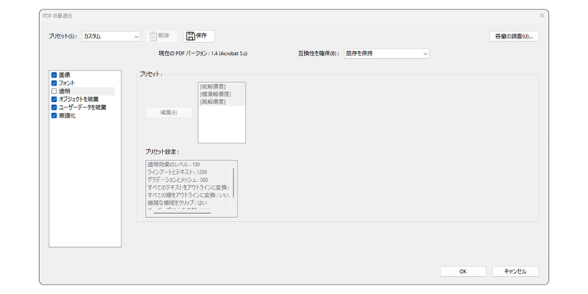Screen dimensions: 588x294
Task: Click the trash icon on 削除 button
Action: tap(153, 36)
